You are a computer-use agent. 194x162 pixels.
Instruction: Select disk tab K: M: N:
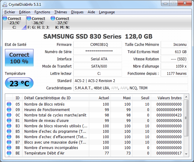click(62, 22)
